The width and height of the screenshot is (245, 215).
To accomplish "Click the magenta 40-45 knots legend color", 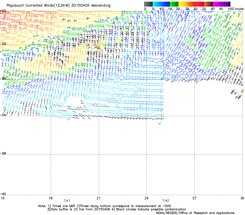I will (x=217, y=4).
